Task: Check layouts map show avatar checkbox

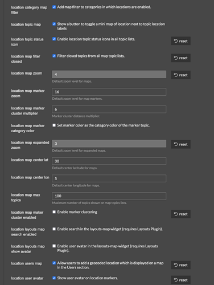Action: coord(54,246)
